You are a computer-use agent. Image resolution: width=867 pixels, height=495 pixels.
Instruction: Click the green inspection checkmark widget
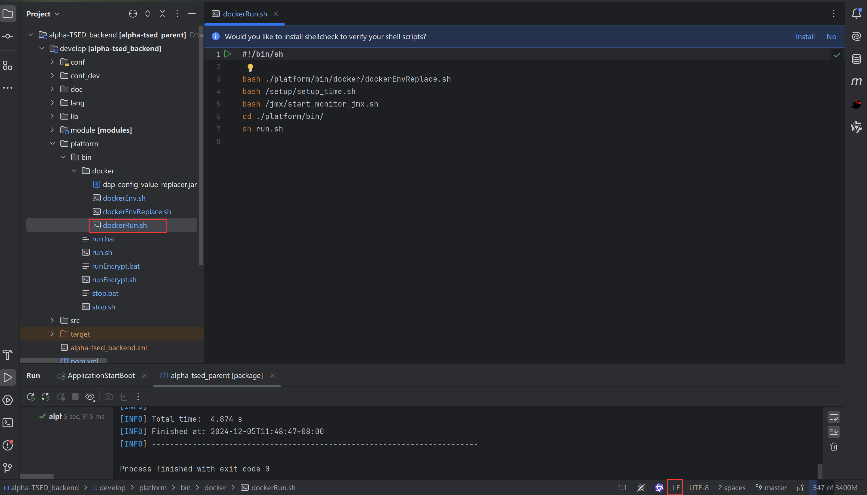(x=837, y=55)
